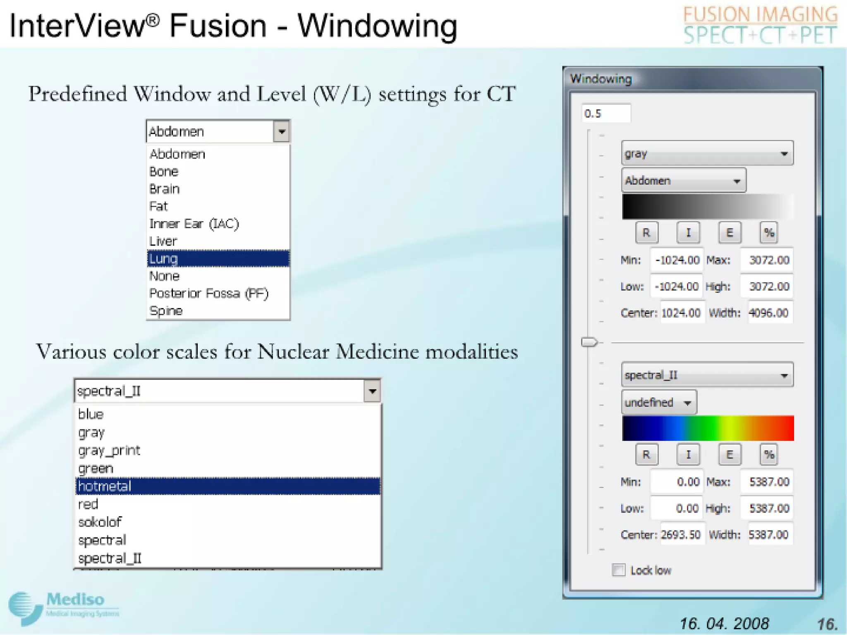Select Fat in the CT preset list
Viewport: 847px width, 635px height.
(x=218, y=206)
